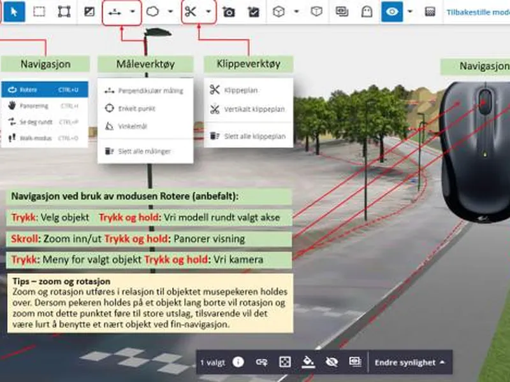Toggle the blue eye visibility button

coord(392,11)
